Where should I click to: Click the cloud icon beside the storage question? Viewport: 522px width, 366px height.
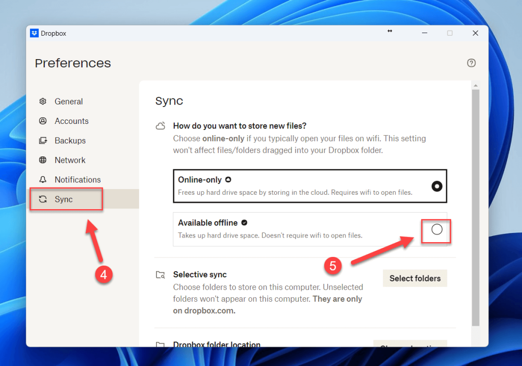click(x=161, y=126)
